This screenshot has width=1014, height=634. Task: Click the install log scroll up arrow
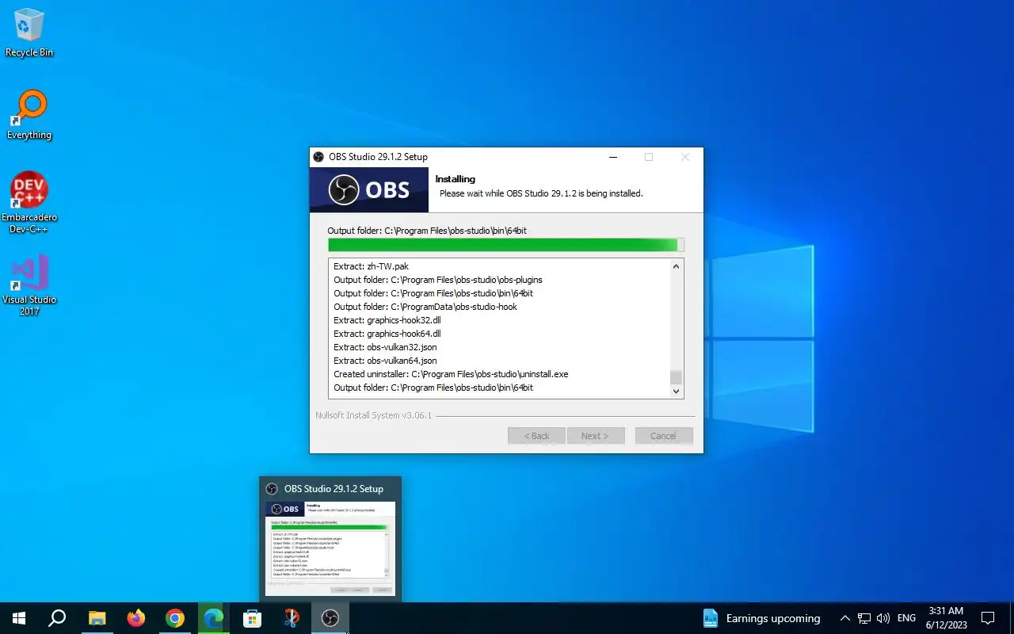tap(676, 266)
